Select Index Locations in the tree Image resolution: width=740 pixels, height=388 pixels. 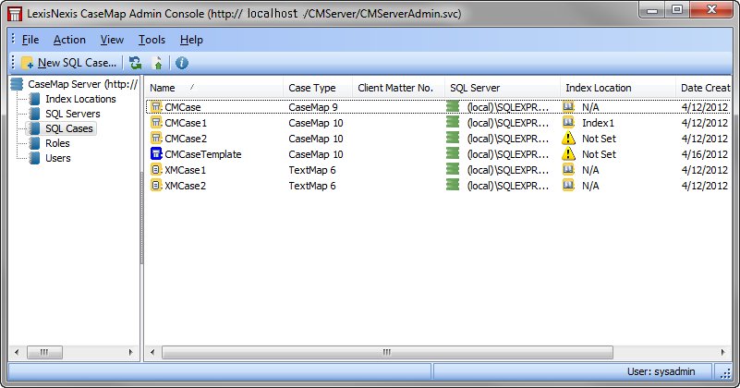tap(80, 99)
